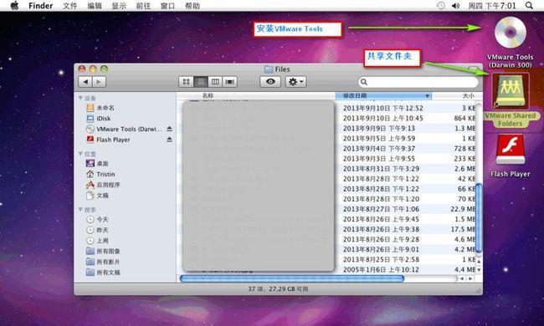Collapse the 位置 sidebar section
The width and height of the screenshot is (544, 326).
tap(80, 154)
